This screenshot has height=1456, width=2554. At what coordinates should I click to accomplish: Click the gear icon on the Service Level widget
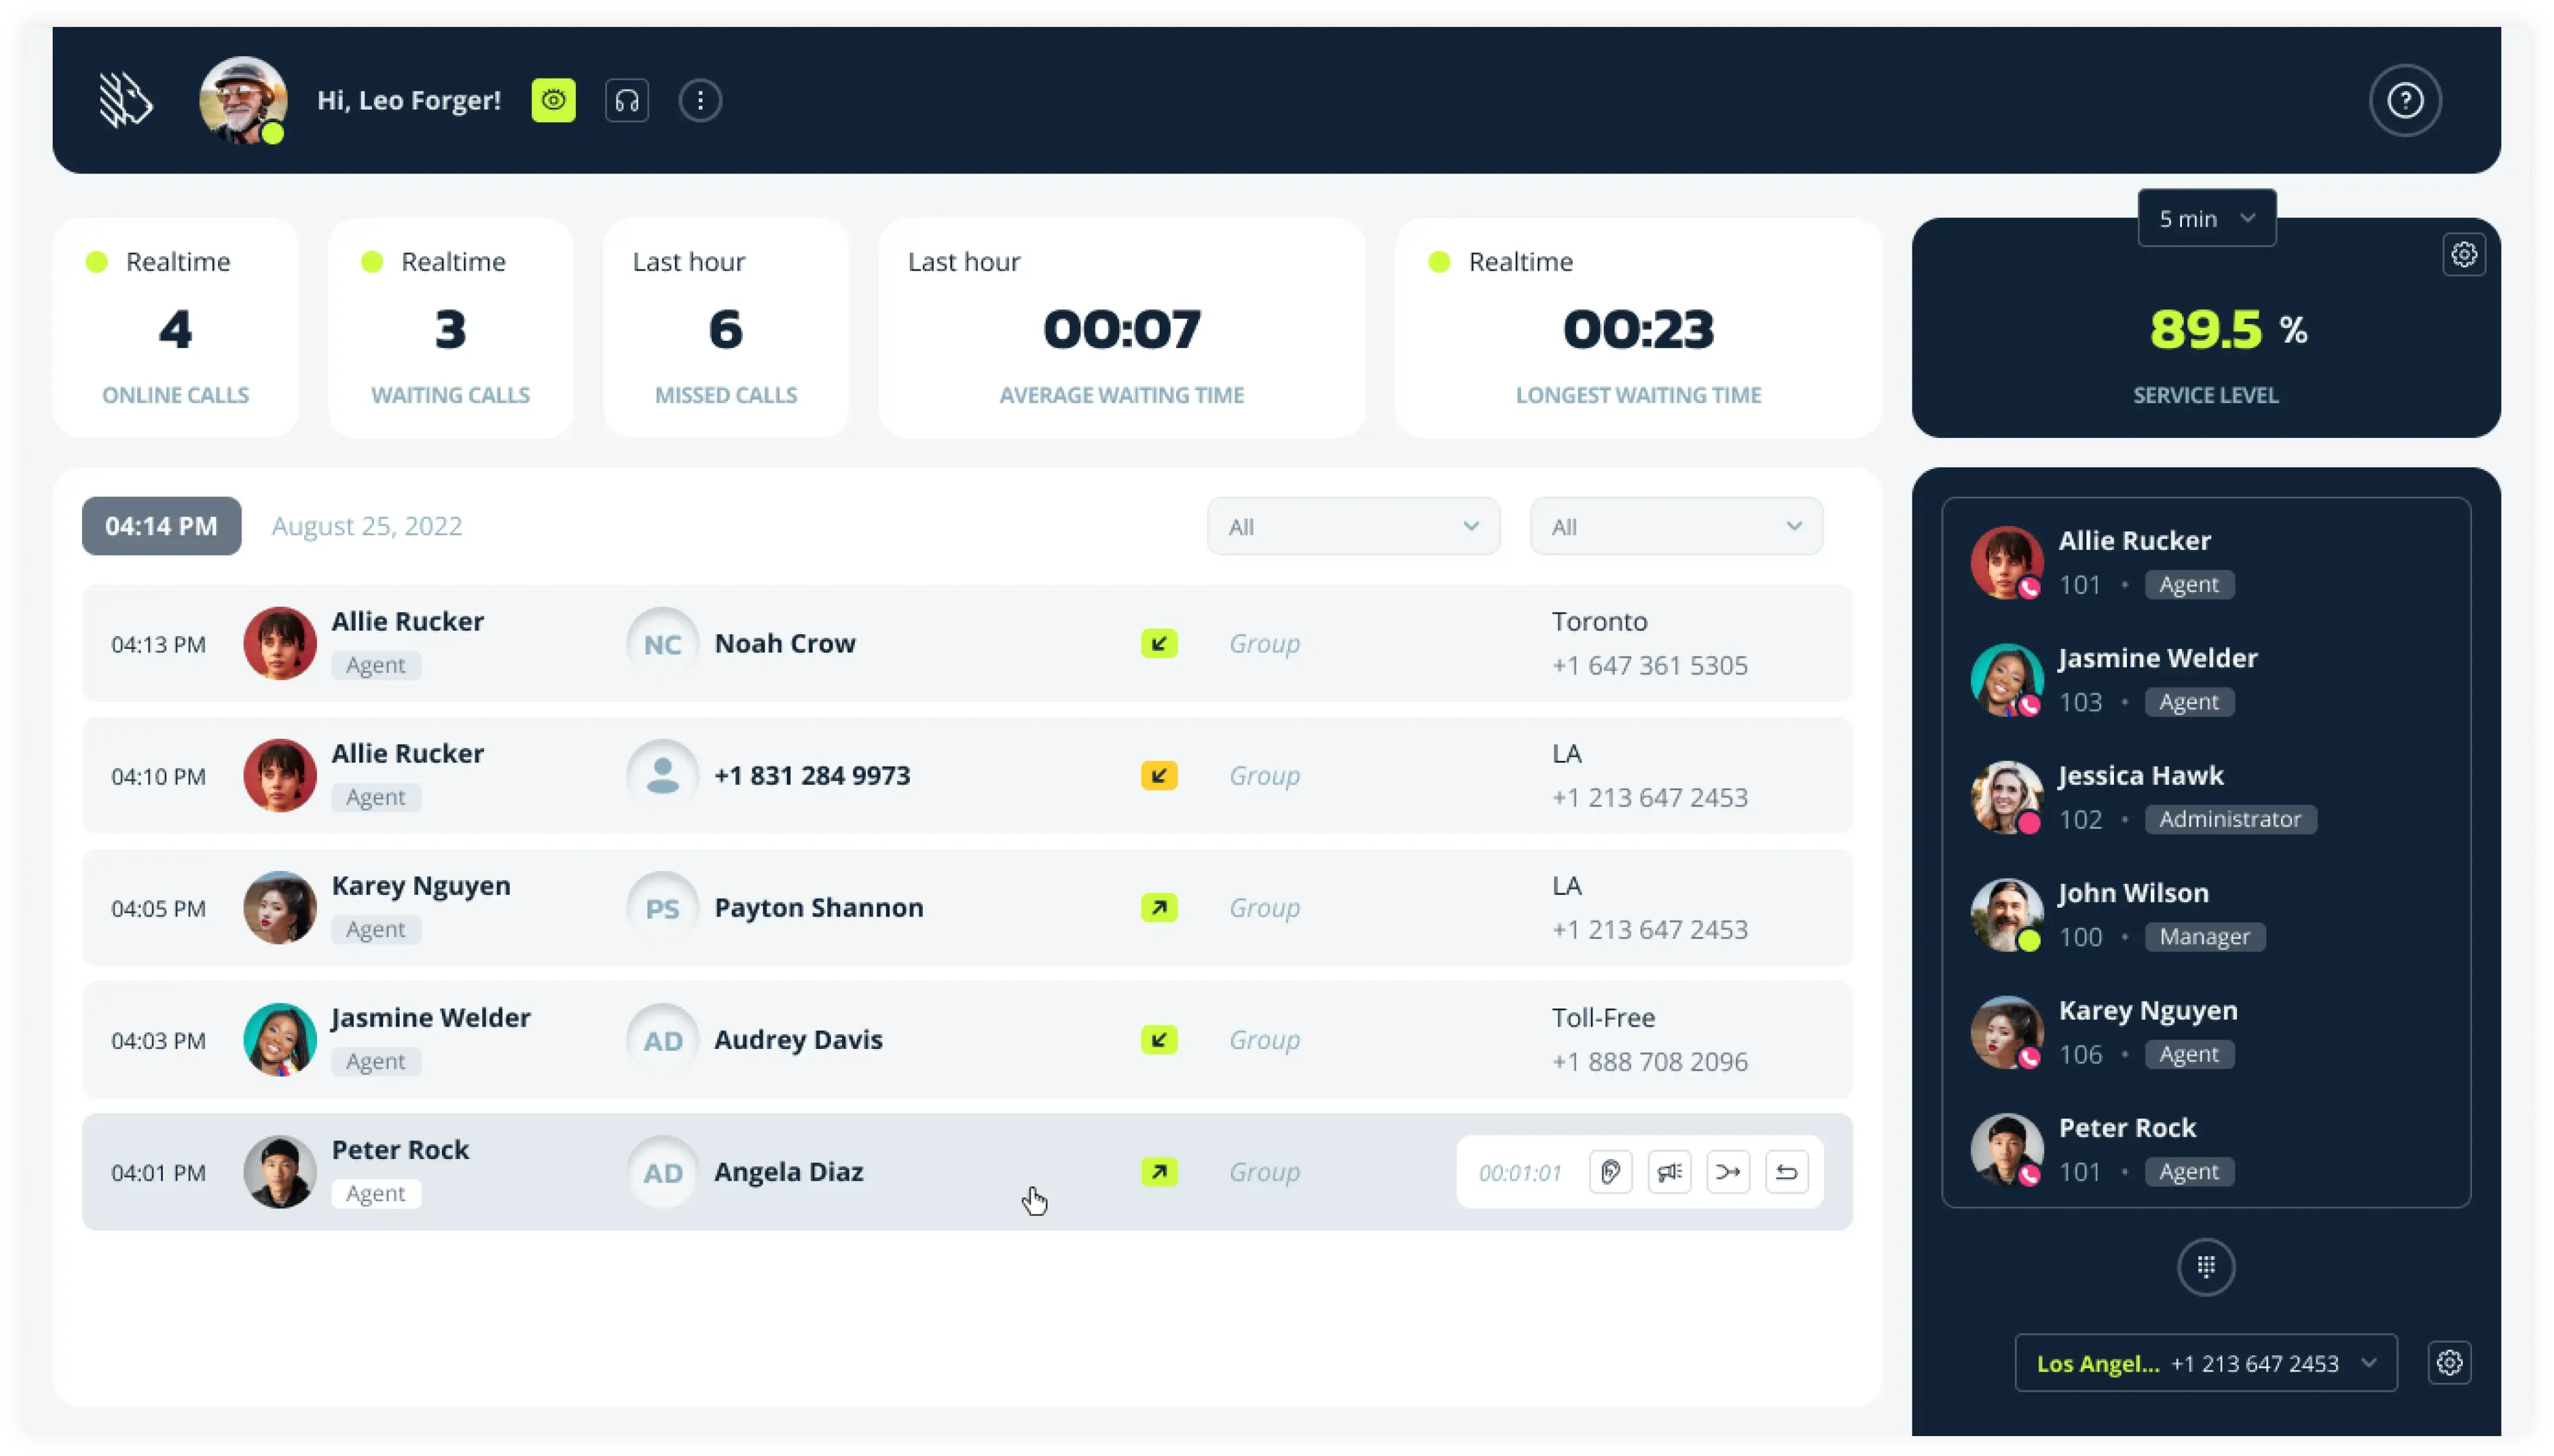click(x=2464, y=254)
